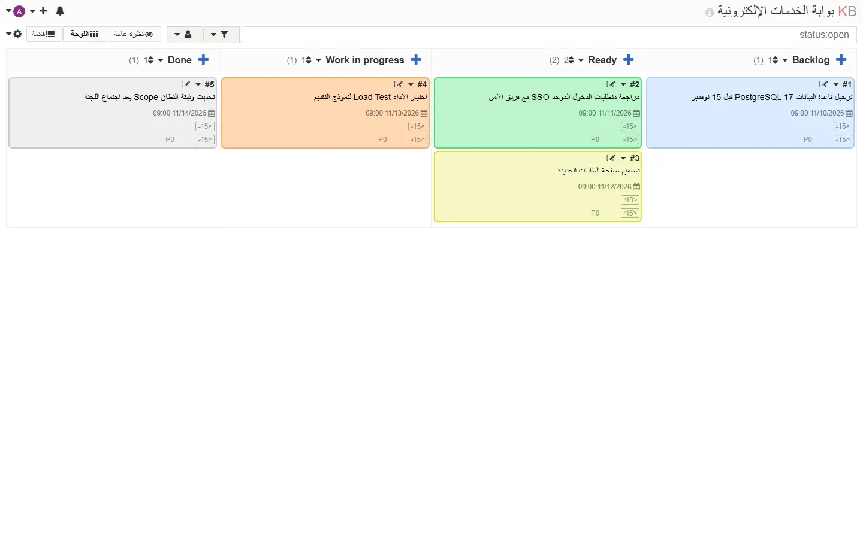
Task: Open the task #2 dropdown menu caret
Action: tap(623, 84)
